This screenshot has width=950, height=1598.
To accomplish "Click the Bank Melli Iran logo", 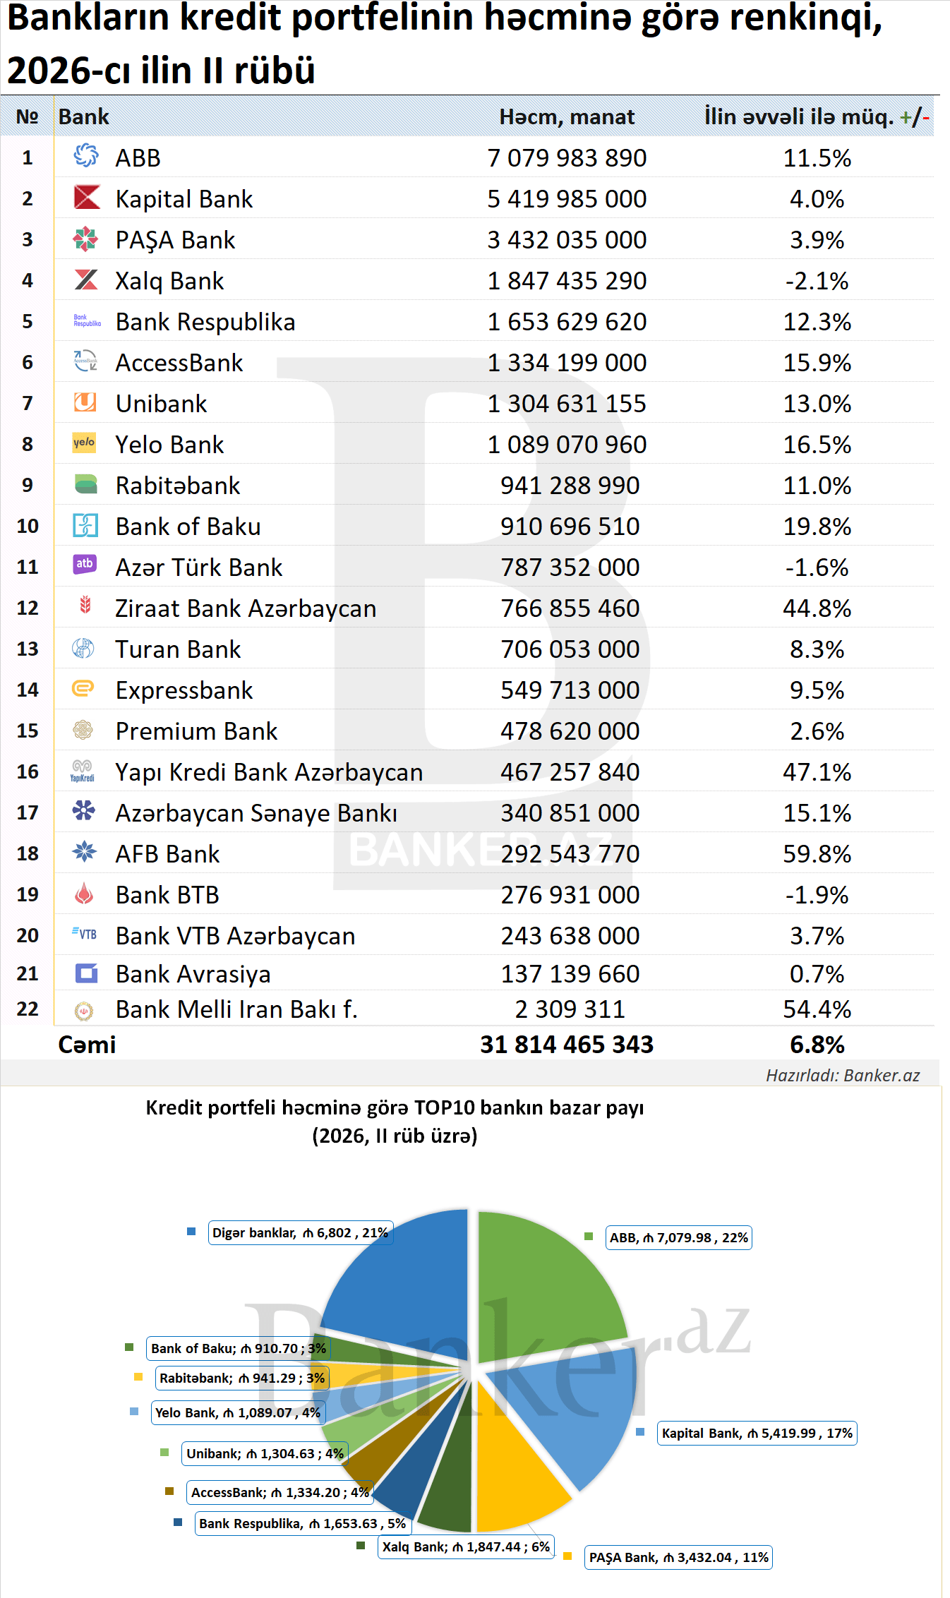I will (84, 1011).
